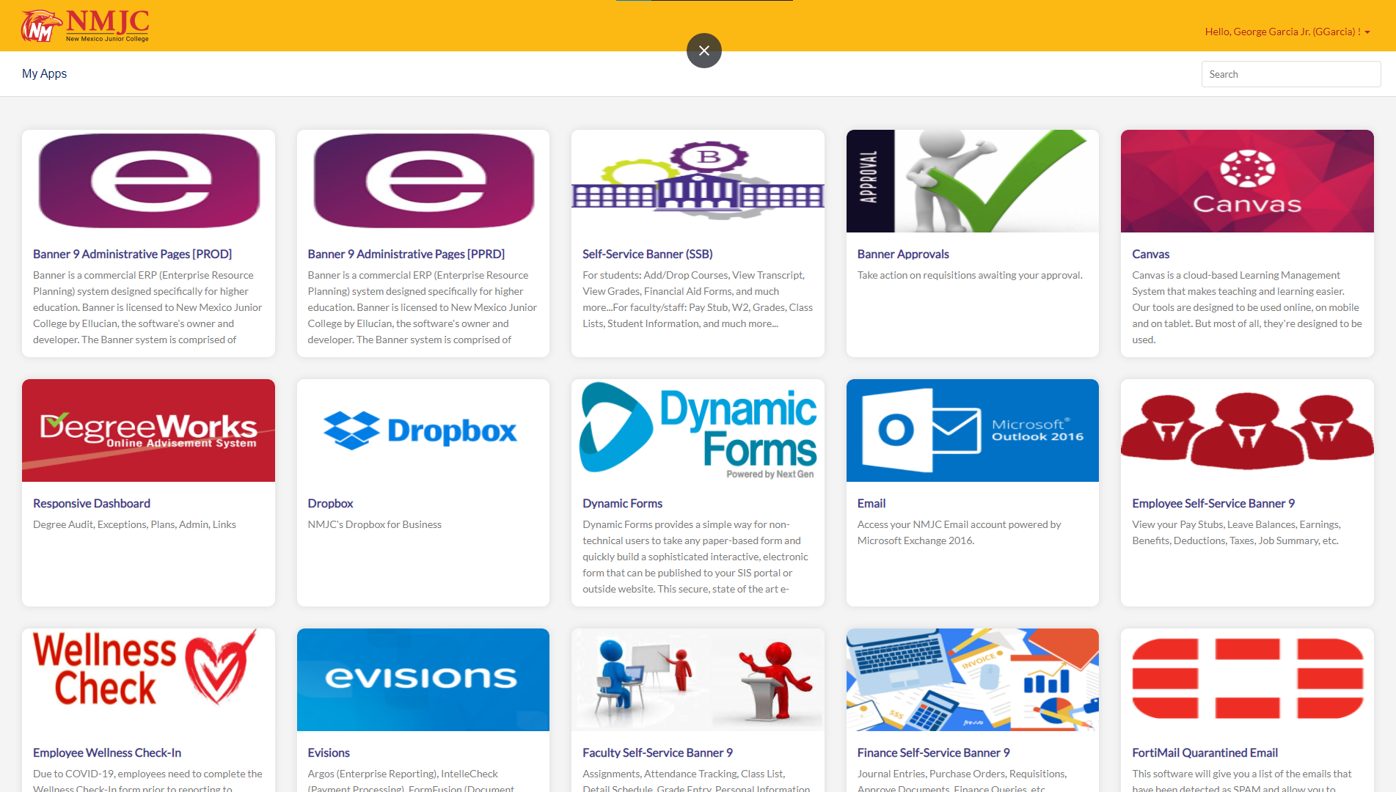The image size is (1396, 792).
Task: Open the Responsive Dashboard link
Action: (x=92, y=503)
